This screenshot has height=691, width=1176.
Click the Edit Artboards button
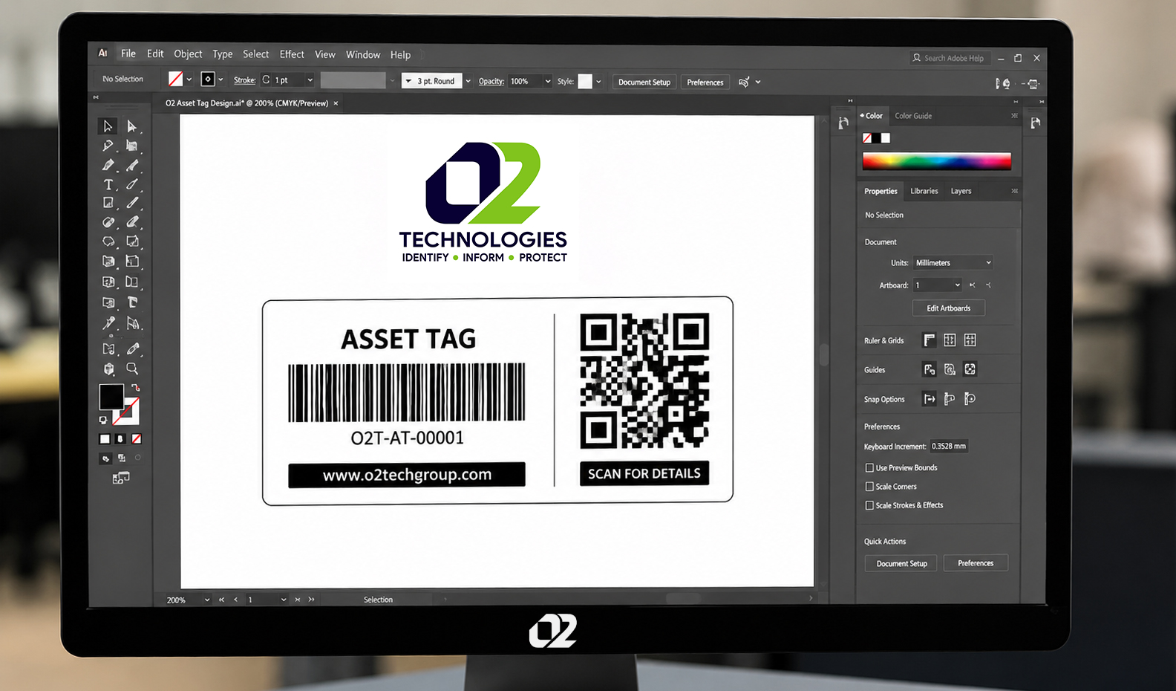pos(948,308)
